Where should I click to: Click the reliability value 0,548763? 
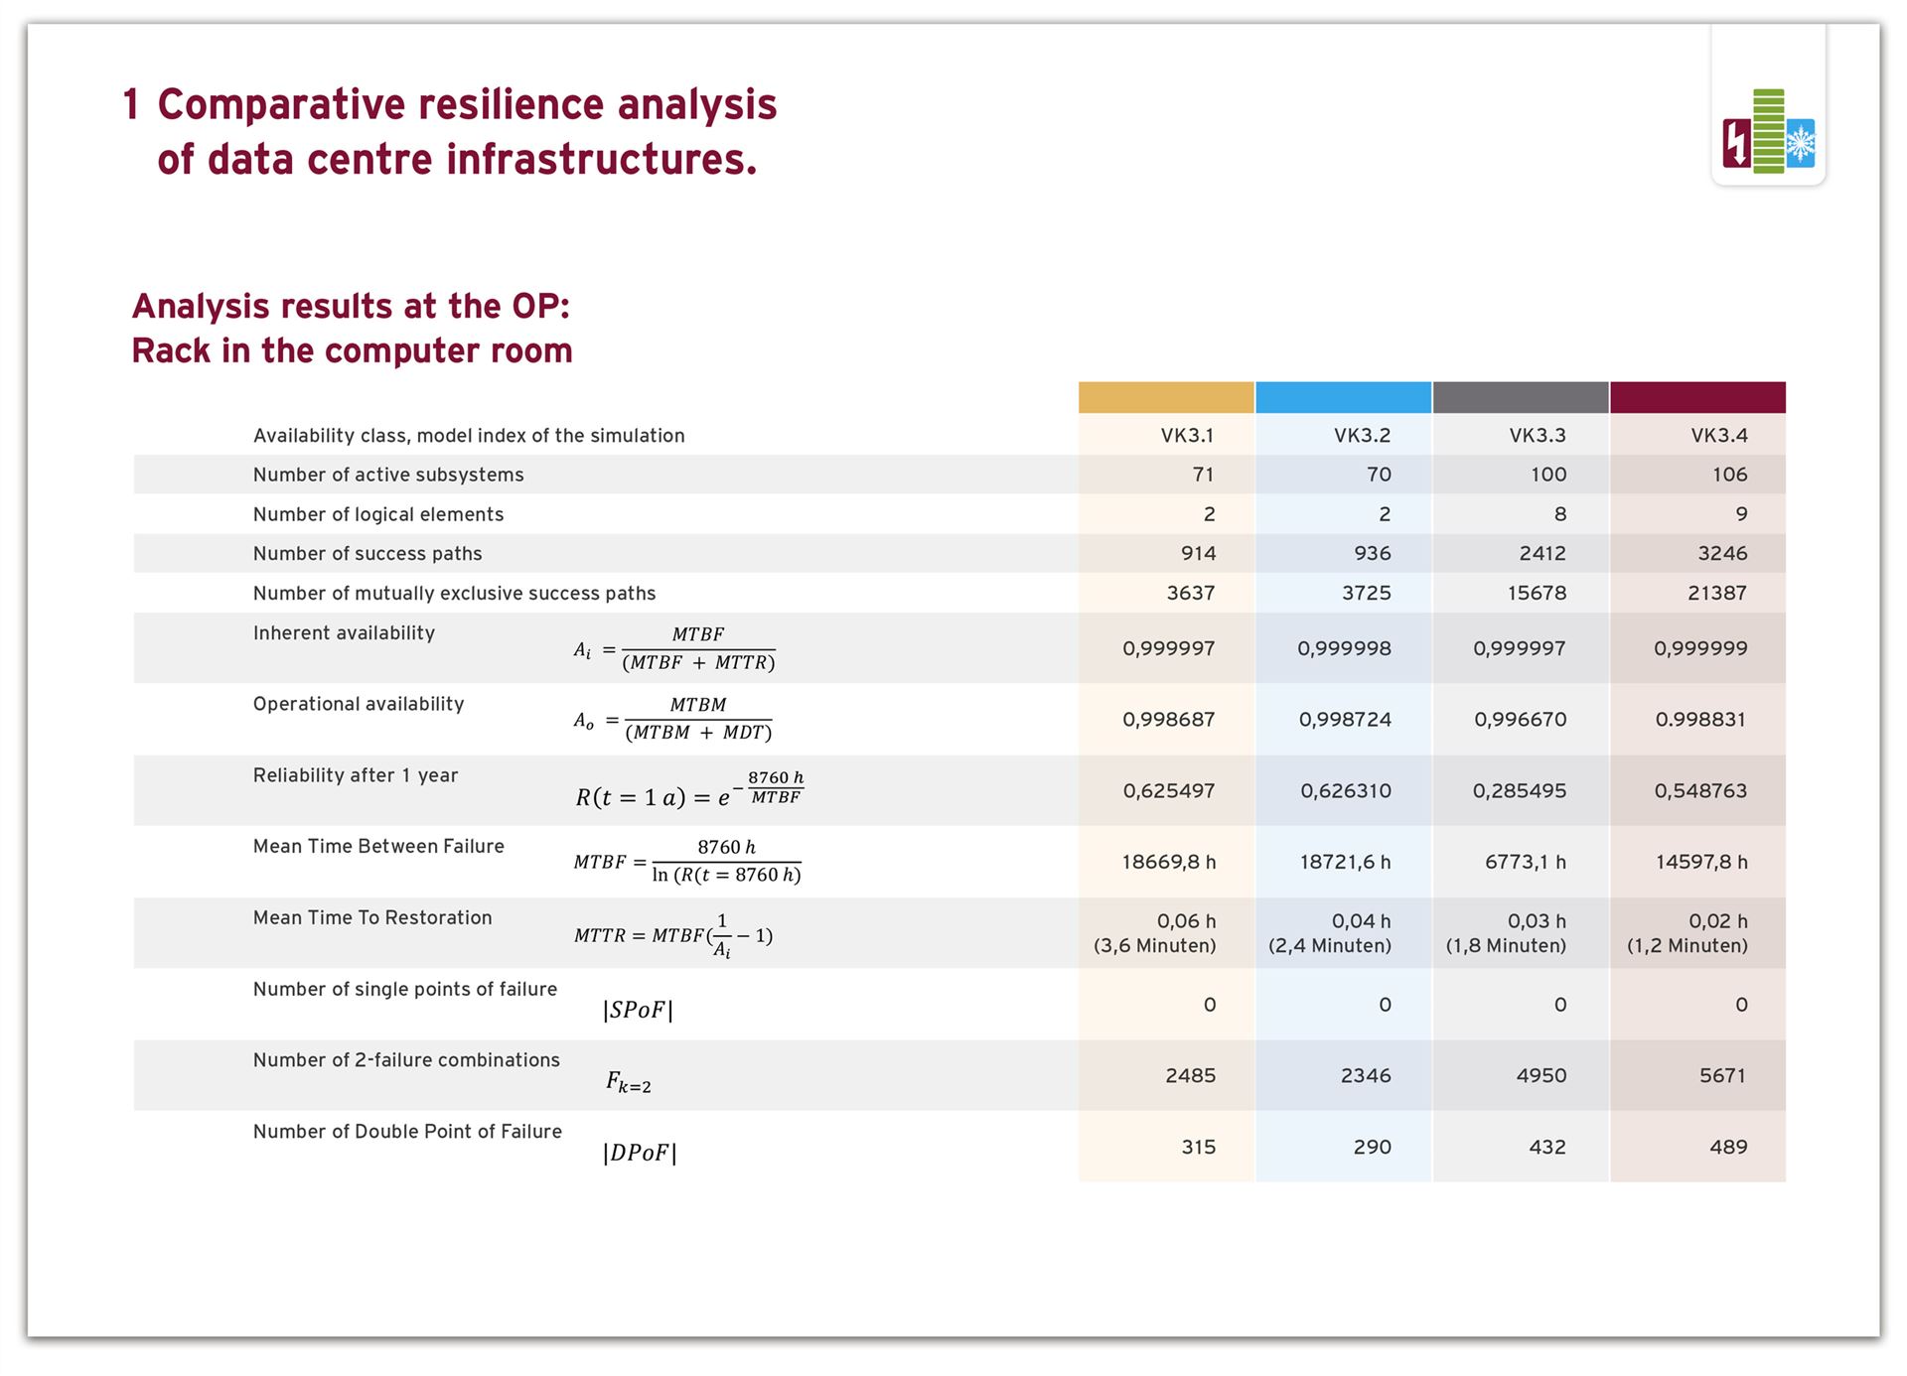point(1700,790)
